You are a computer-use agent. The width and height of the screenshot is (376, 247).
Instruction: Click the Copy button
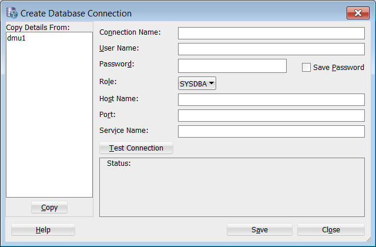coord(49,208)
